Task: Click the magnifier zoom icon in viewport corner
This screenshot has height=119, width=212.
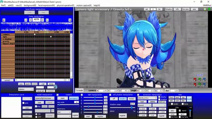Action: click(x=205, y=9)
